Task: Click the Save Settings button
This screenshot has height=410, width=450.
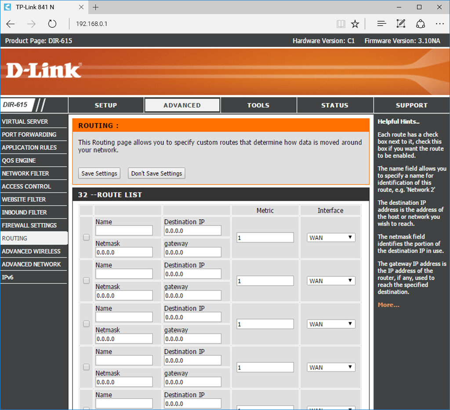Action: point(99,173)
